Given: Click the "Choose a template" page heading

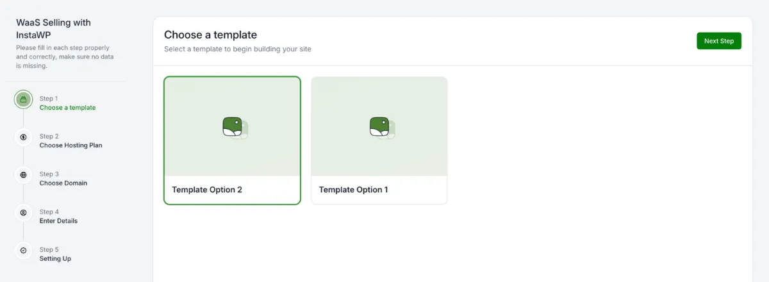Looking at the screenshot, I should pyautogui.click(x=210, y=35).
